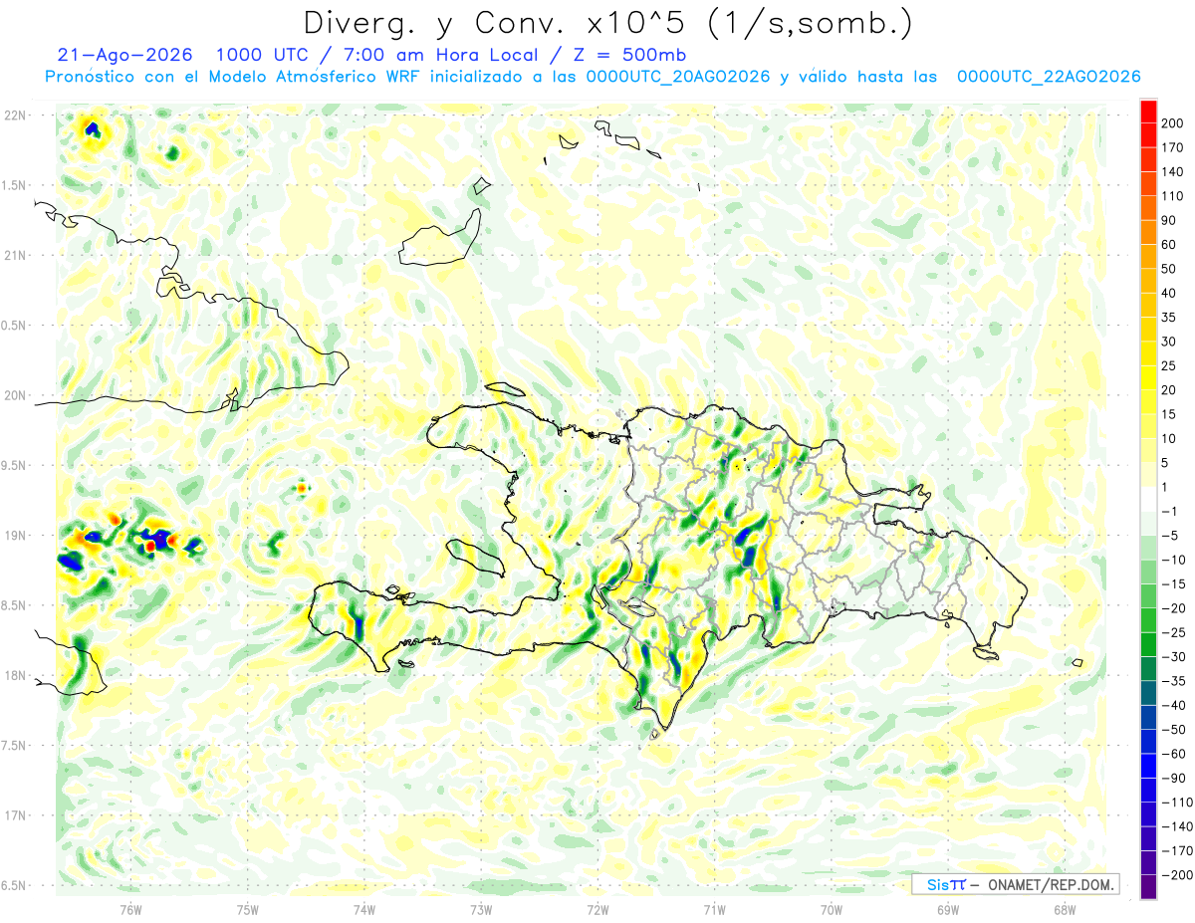This screenshot has width=1195, height=923.
Task: Click the white swatch between 1 and -1
Action: pyautogui.click(x=1148, y=500)
